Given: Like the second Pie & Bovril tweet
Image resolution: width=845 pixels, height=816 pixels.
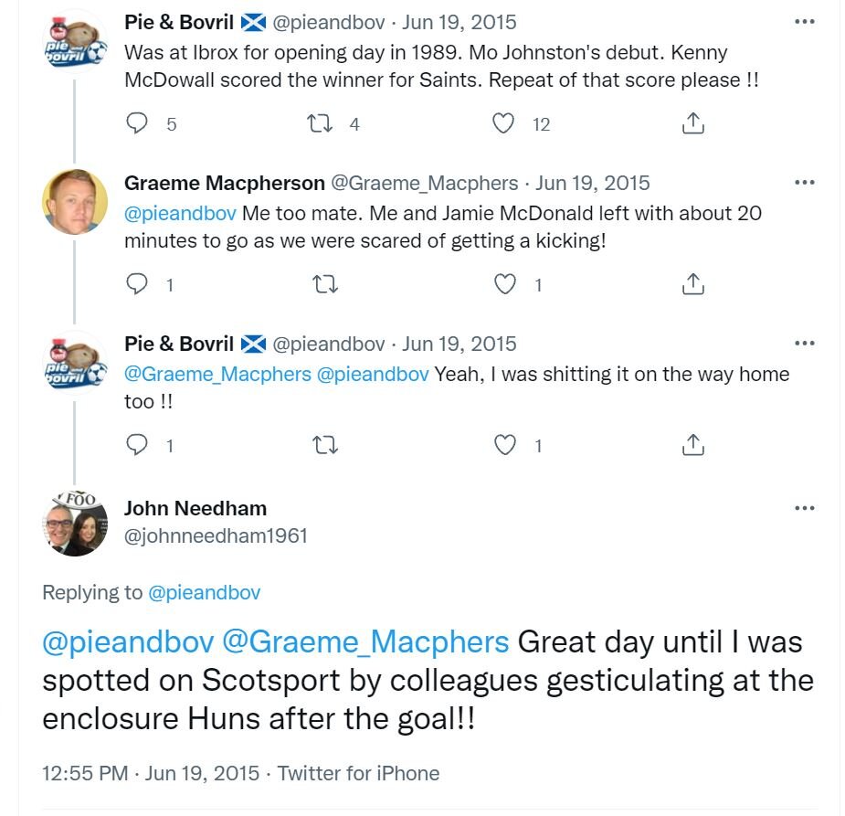Looking at the screenshot, I should (x=505, y=445).
